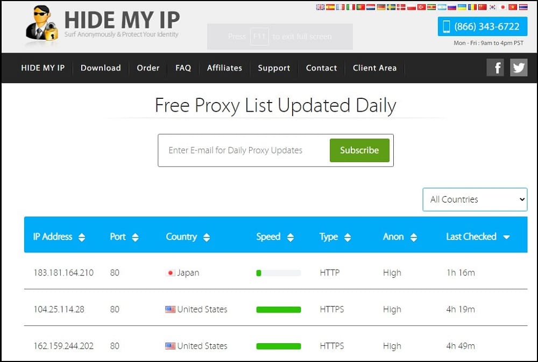Click the Japan country name
The image size is (538, 362).
[188, 273]
